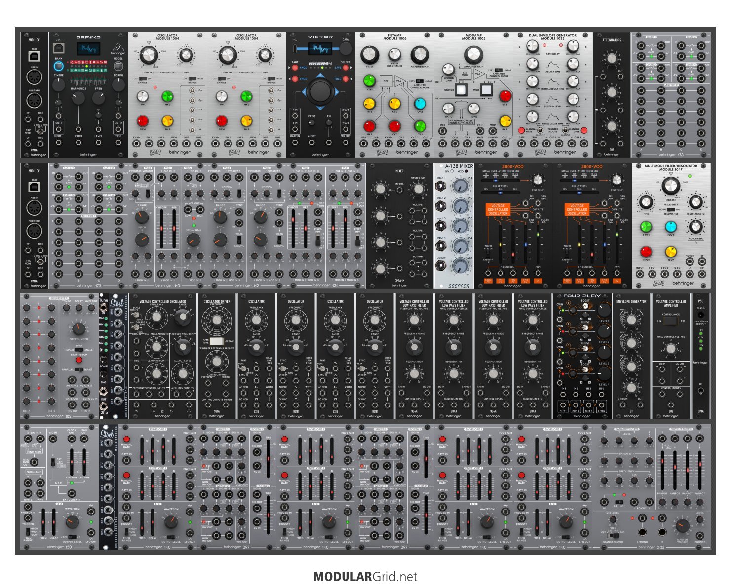Image resolution: width=731 pixels, height=587 pixels.
Task: Push the UNMOD illuminated button on Modamp
Action: click(461, 90)
